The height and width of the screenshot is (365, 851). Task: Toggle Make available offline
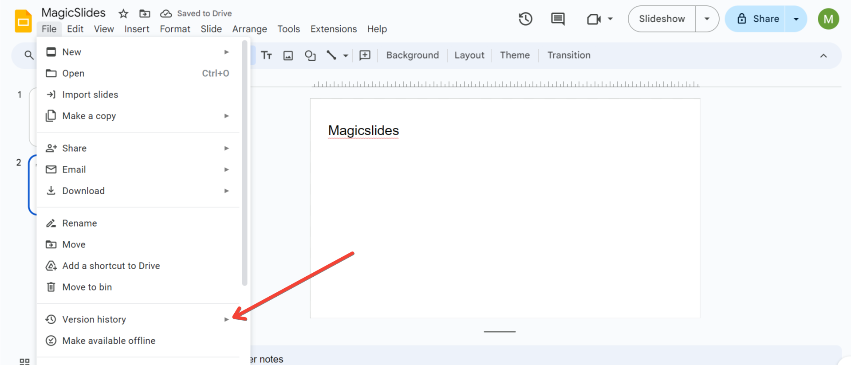[138, 341]
